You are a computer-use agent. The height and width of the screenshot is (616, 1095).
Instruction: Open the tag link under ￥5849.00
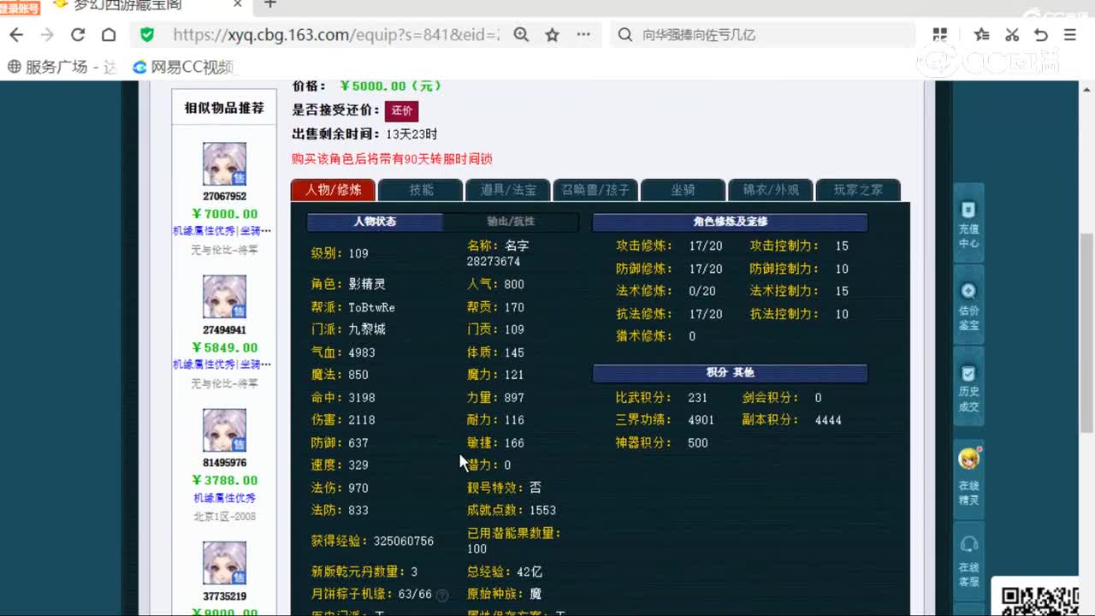click(222, 364)
